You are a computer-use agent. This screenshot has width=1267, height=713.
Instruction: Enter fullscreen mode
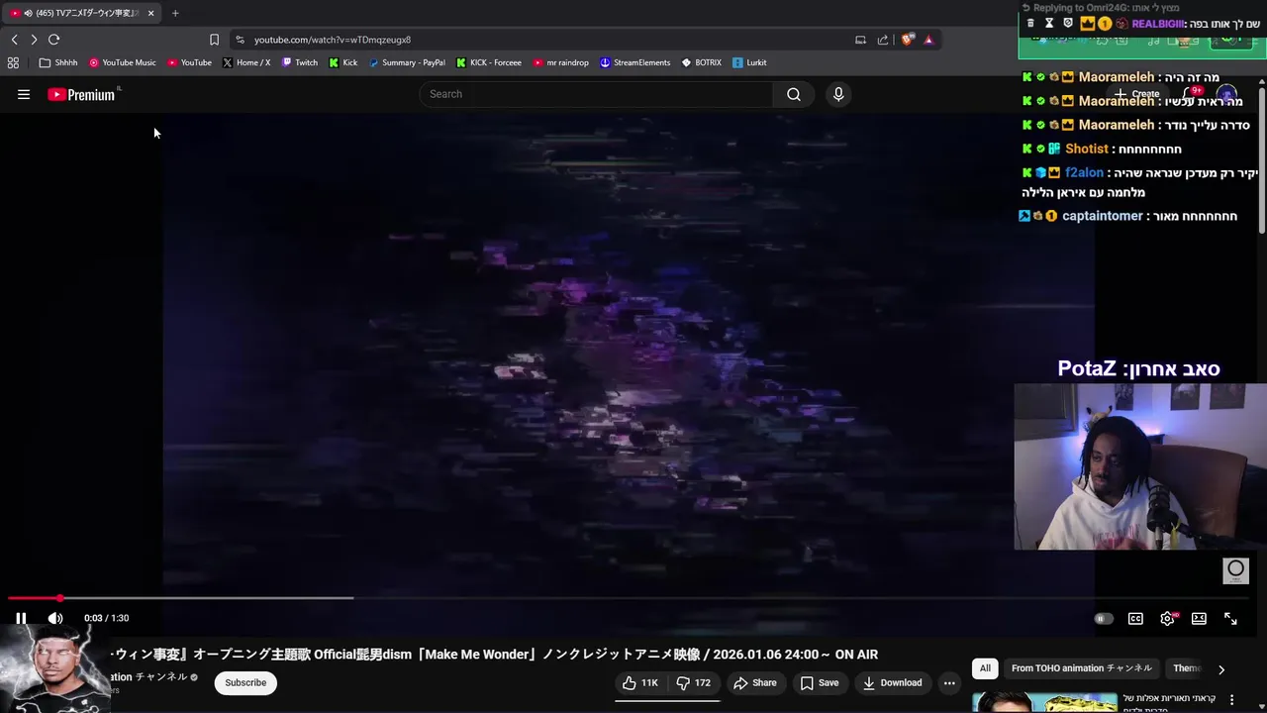(1230, 618)
